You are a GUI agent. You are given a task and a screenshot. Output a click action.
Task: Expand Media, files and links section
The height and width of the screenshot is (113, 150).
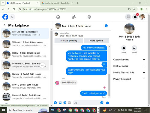click(x=129, y=73)
